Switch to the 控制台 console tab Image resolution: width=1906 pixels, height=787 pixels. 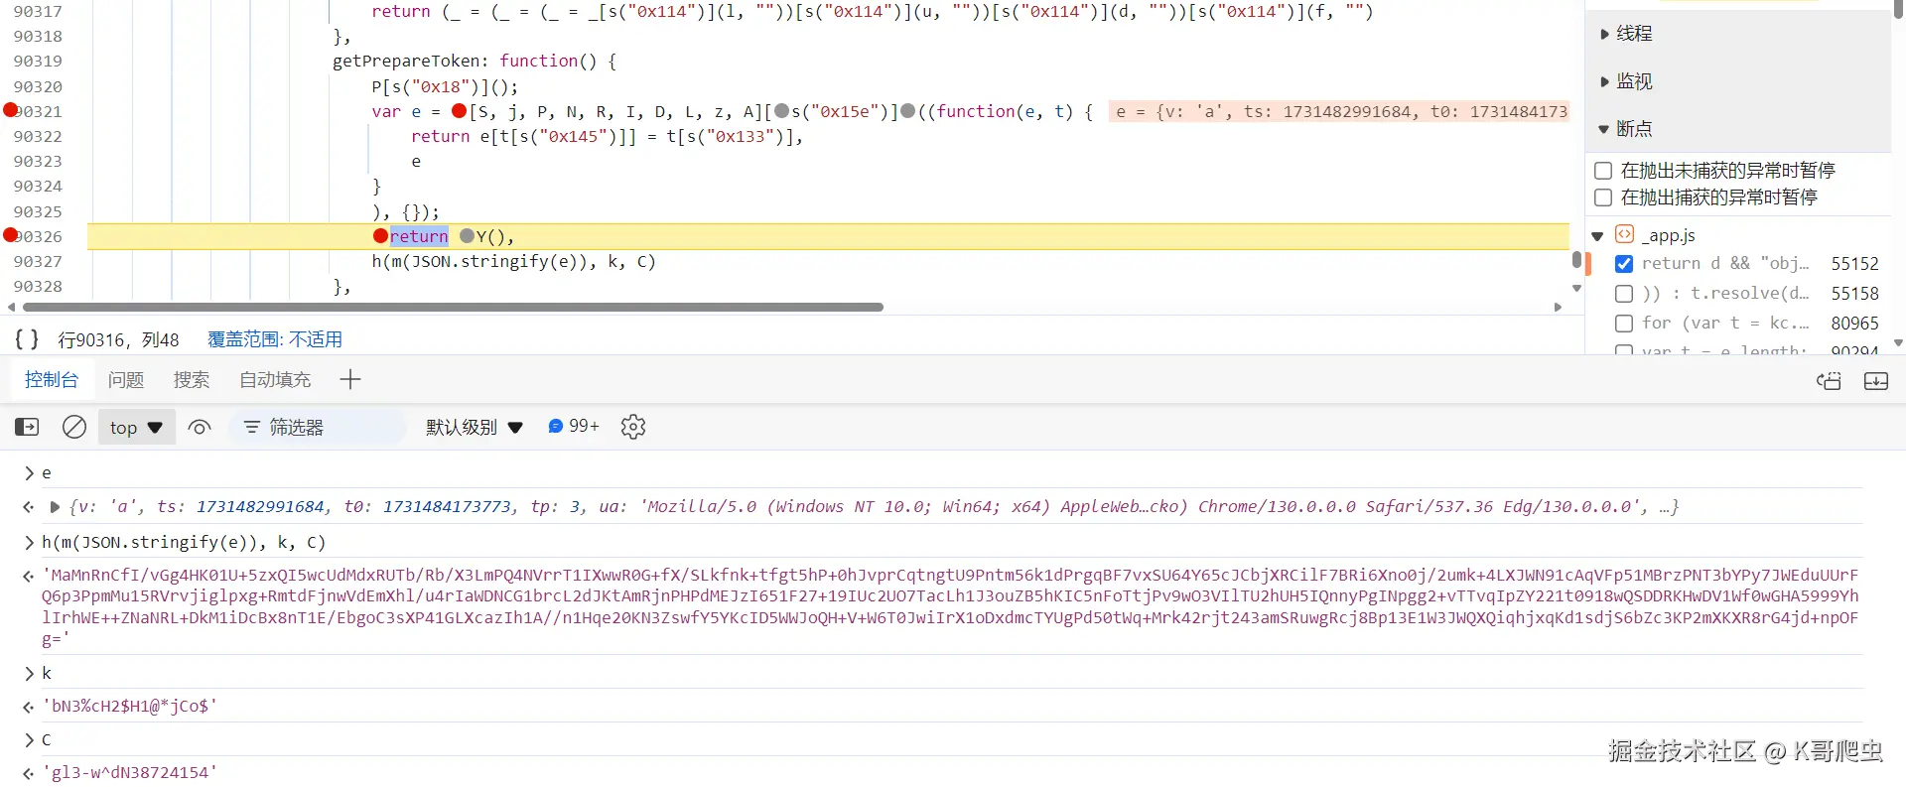pyautogui.click(x=52, y=379)
